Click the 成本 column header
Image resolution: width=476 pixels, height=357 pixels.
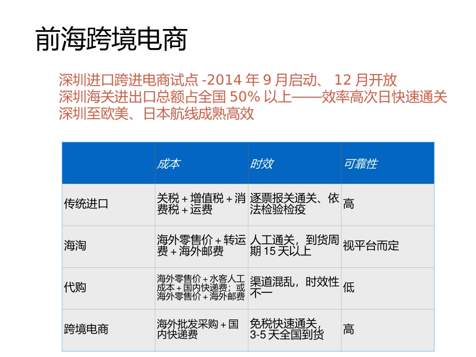click(201, 163)
